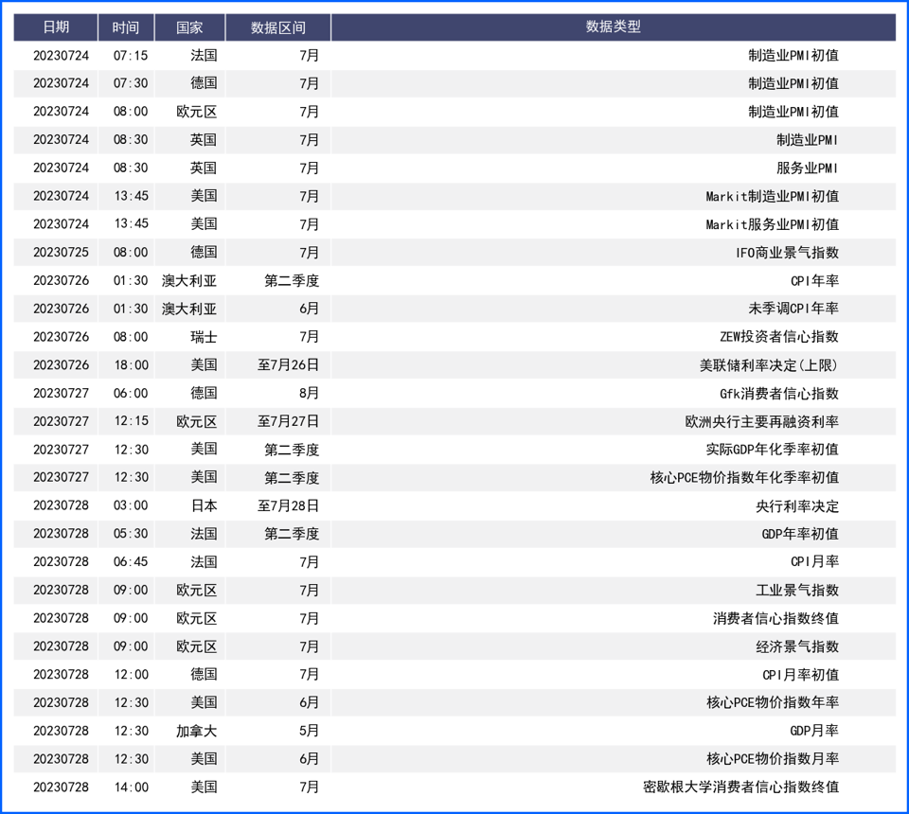Click the 数据区间 column header
The image size is (909, 814).
coord(277,27)
